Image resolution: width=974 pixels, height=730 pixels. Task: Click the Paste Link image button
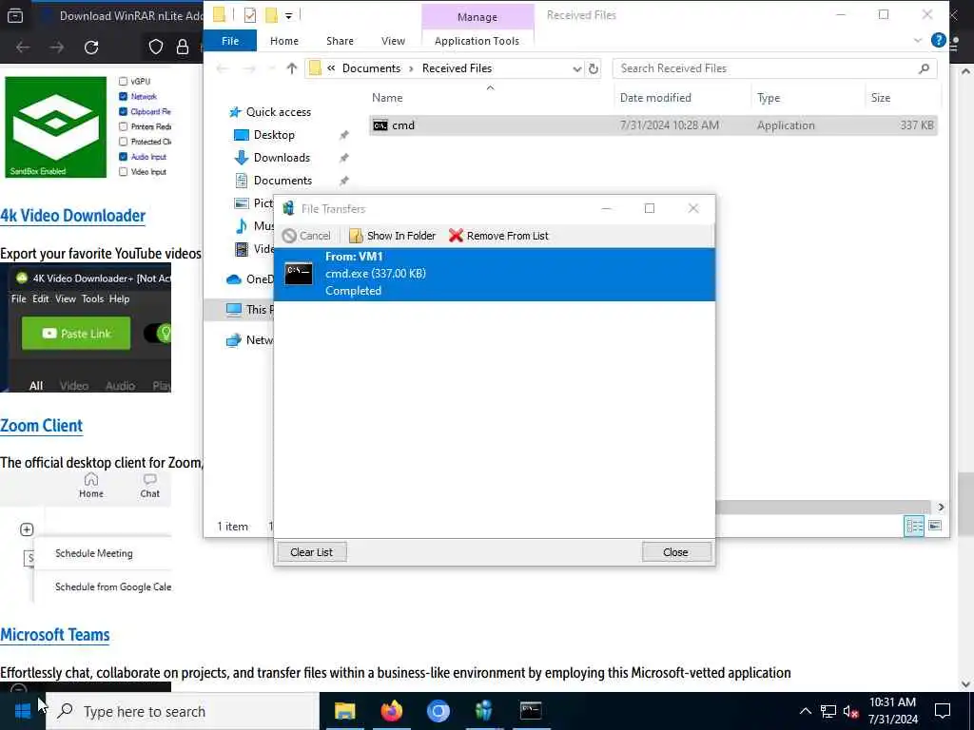pos(76,334)
